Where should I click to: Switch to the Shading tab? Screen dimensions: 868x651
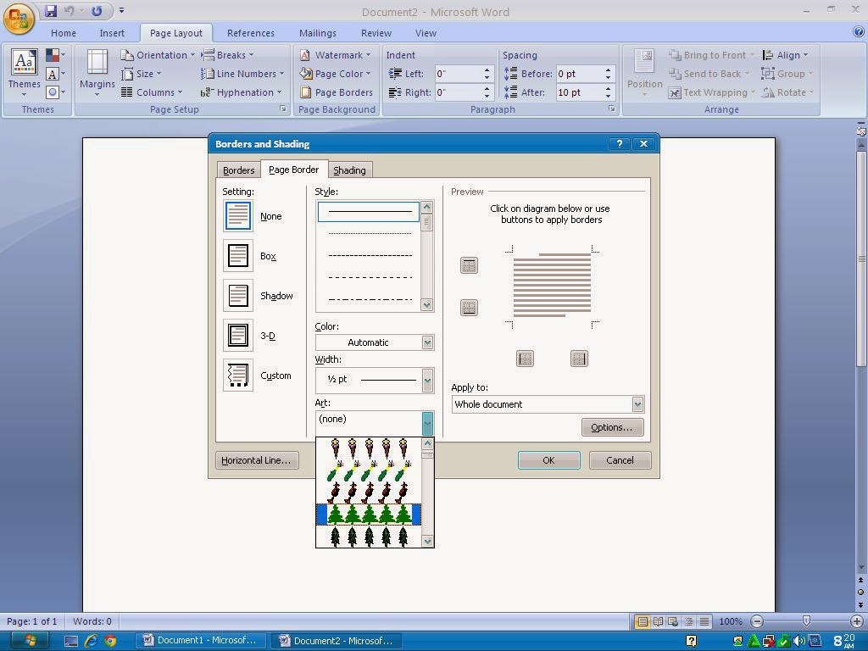(348, 170)
